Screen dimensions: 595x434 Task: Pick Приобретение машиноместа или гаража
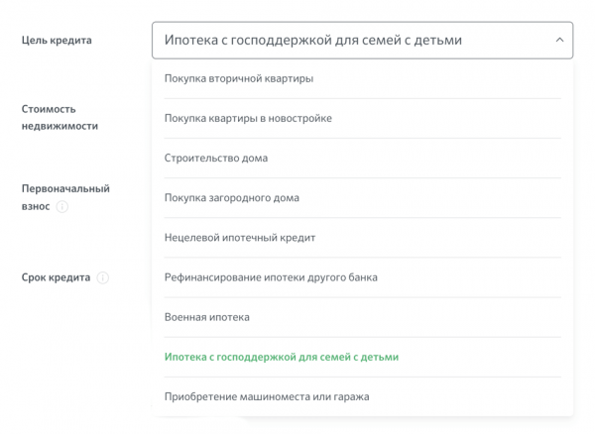pyautogui.click(x=362, y=397)
